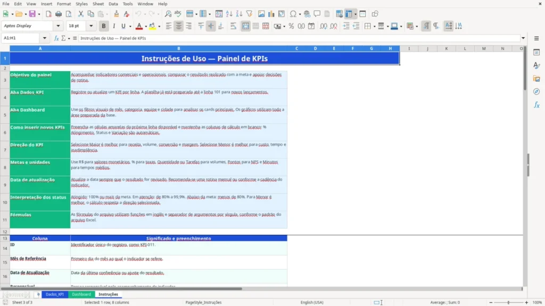Toggle Underline formatting
Screen dimensions: 545x306
click(123, 26)
